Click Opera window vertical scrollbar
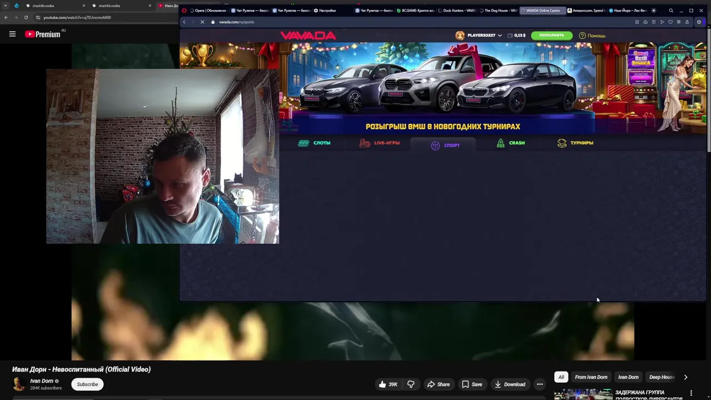This screenshot has width=711, height=400. (x=708, y=92)
